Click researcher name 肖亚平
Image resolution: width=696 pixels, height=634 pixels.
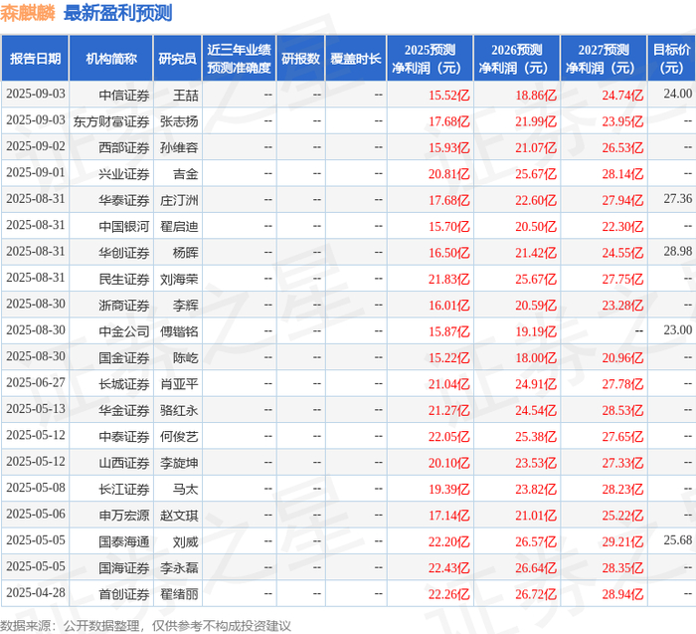(x=179, y=384)
